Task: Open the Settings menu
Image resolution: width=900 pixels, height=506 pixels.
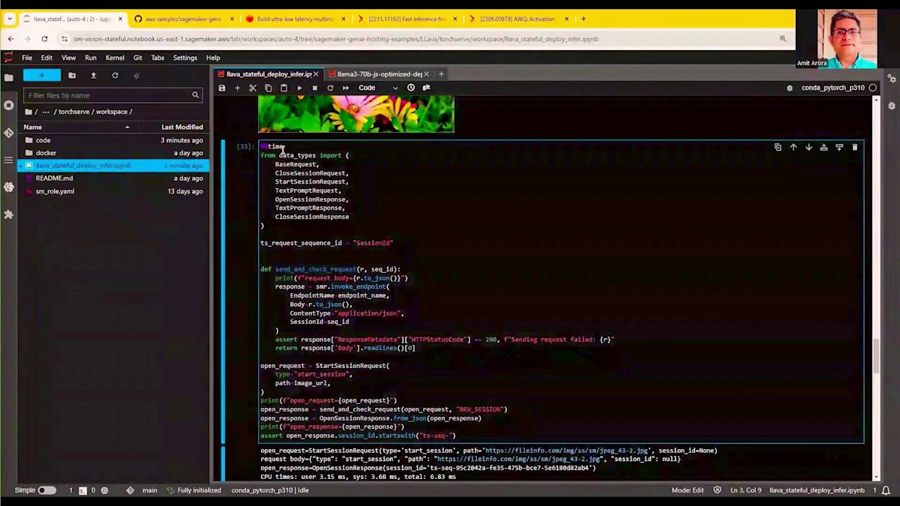Action: click(185, 58)
